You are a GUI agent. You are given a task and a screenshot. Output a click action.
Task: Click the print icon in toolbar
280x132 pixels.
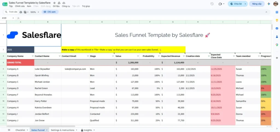(x=21, y=12)
